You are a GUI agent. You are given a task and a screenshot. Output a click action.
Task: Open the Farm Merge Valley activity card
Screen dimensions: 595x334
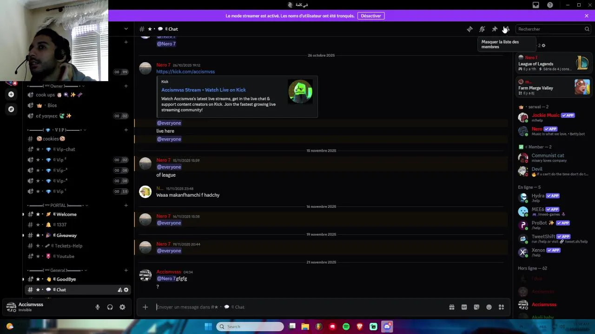tap(554, 87)
